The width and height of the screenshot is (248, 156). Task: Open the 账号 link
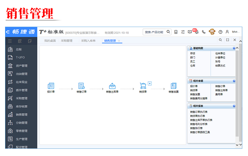coord(218,62)
